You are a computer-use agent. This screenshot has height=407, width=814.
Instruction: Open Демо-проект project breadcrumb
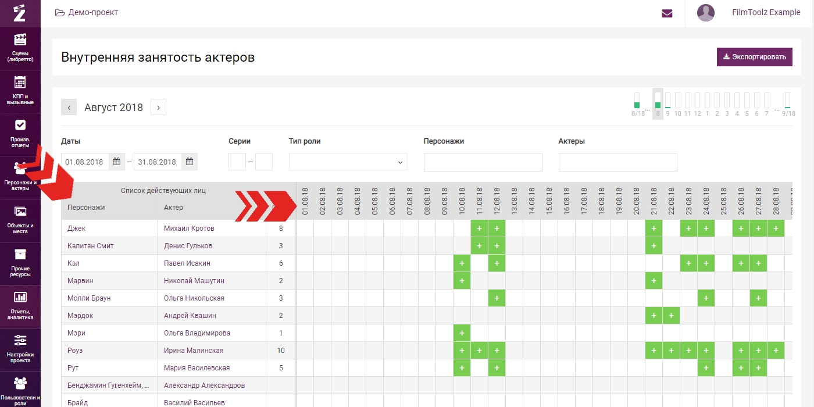pyautogui.click(x=87, y=12)
